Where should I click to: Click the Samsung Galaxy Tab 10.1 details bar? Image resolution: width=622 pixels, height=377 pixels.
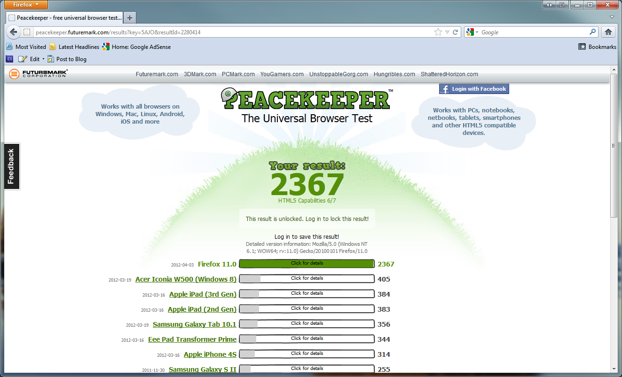(x=307, y=324)
